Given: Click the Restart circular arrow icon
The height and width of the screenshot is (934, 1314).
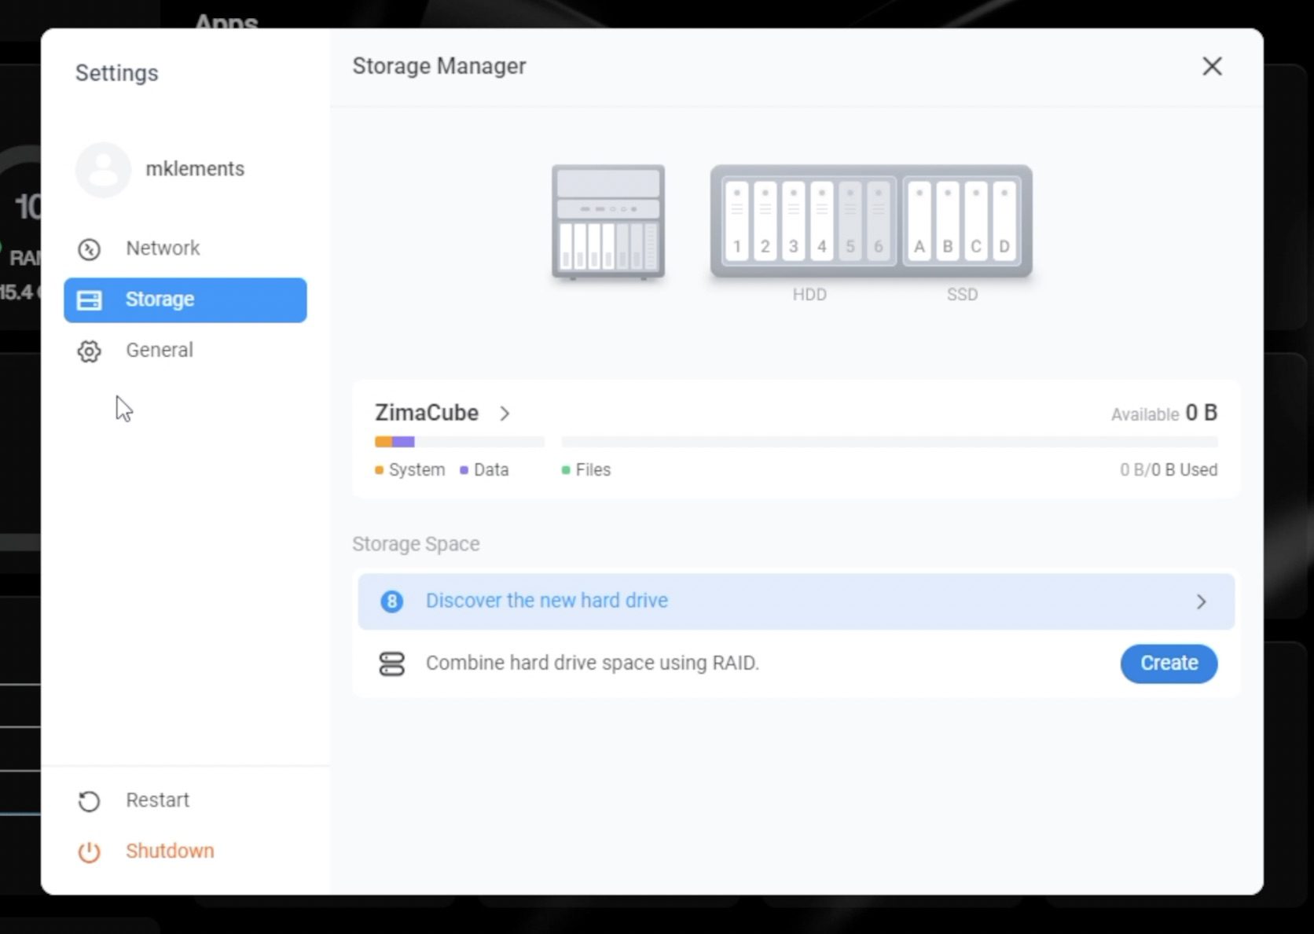Looking at the screenshot, I should 89,801.
